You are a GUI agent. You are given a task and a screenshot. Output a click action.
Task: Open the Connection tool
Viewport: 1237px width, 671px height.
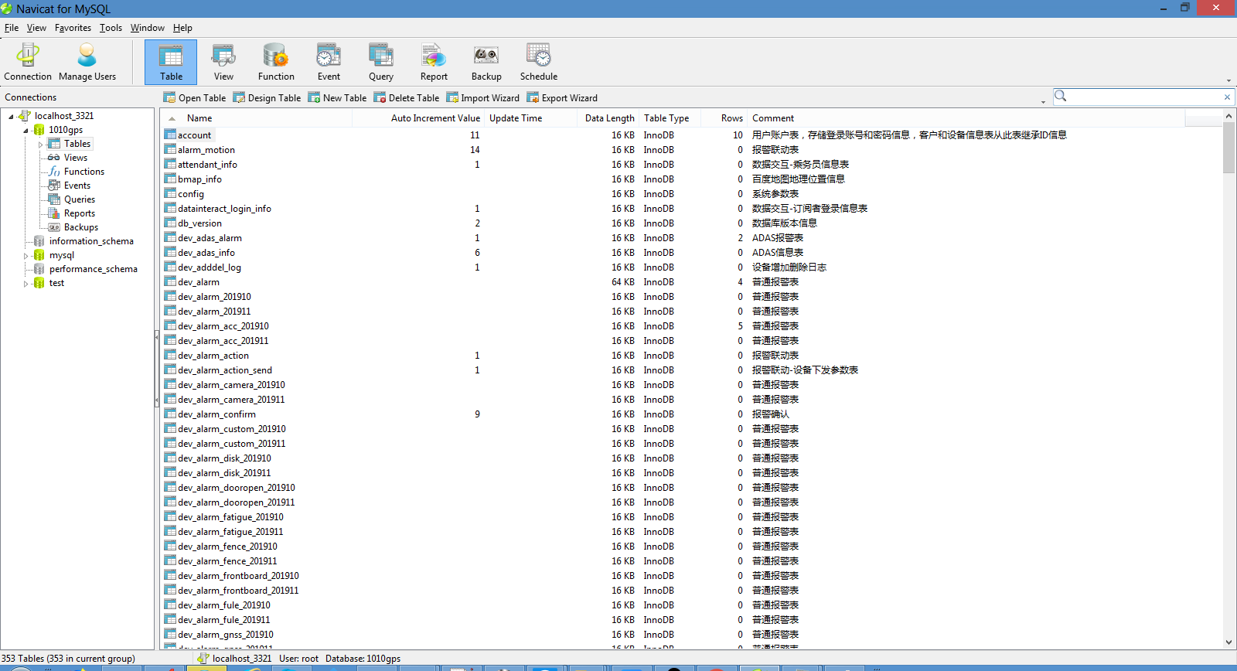click(28, 62)
